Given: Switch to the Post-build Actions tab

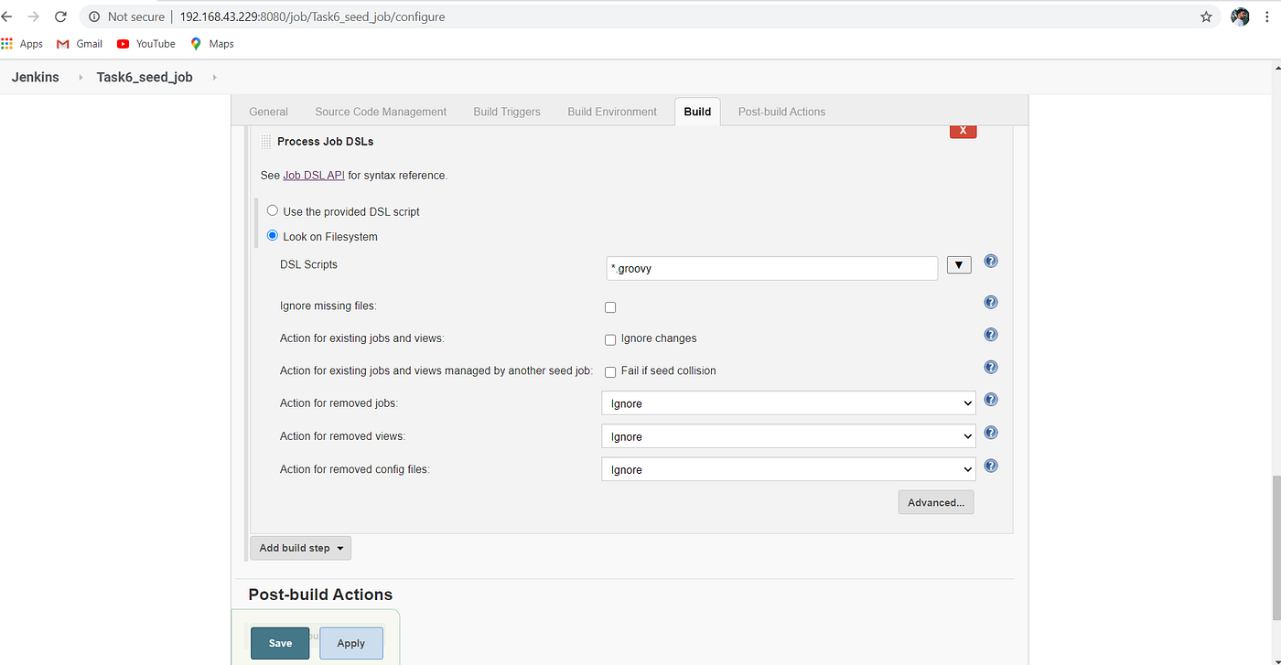Looking at the screenshot, I should (x=780, y=111).
